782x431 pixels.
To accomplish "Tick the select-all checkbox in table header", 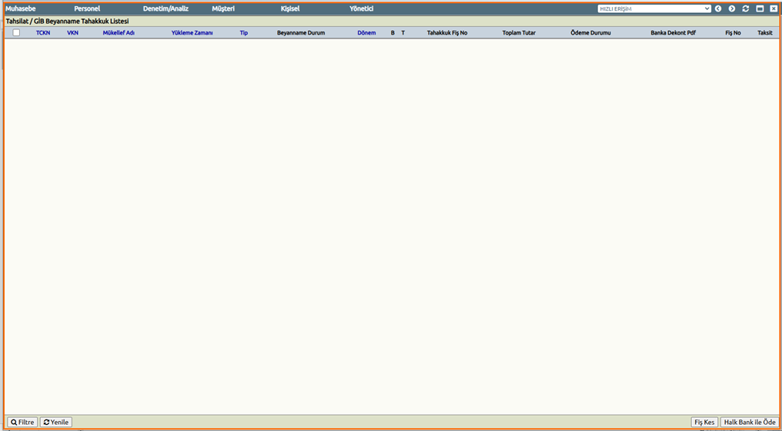I will (16, 32).
